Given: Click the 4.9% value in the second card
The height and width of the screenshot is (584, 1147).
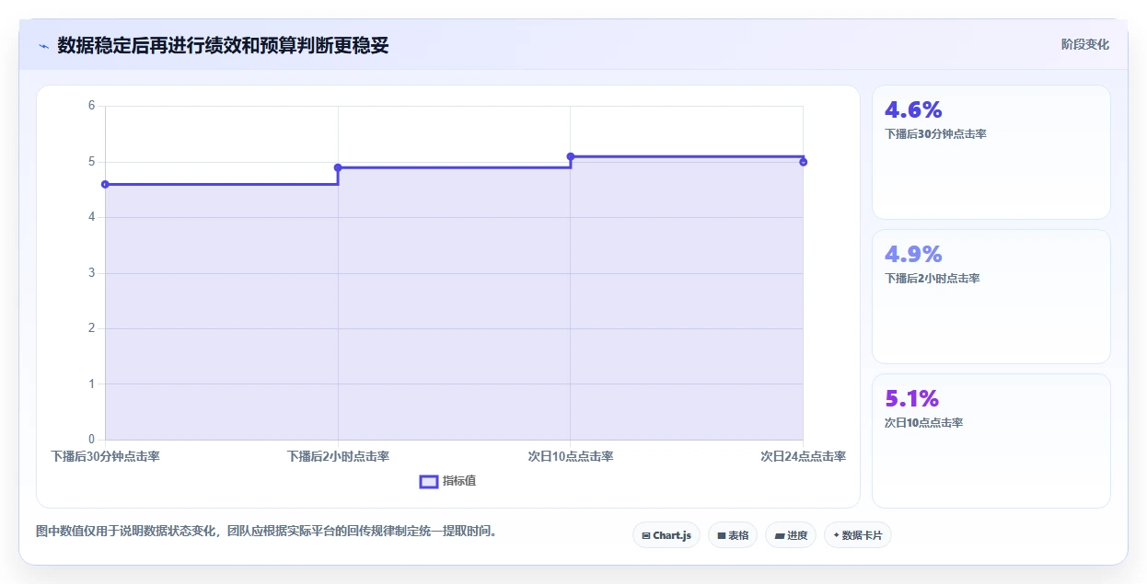Looking at the screenshot, I should tap(913, 255).
